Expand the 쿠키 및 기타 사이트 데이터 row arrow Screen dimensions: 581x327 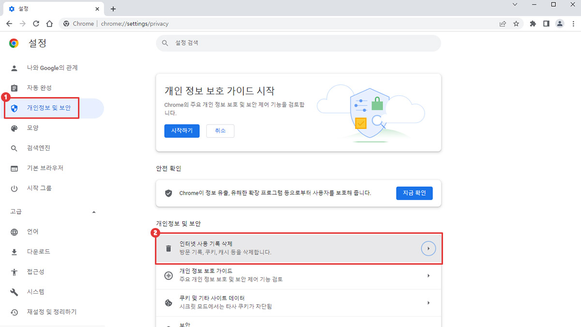pyautogui.click(x=428, y=303)
